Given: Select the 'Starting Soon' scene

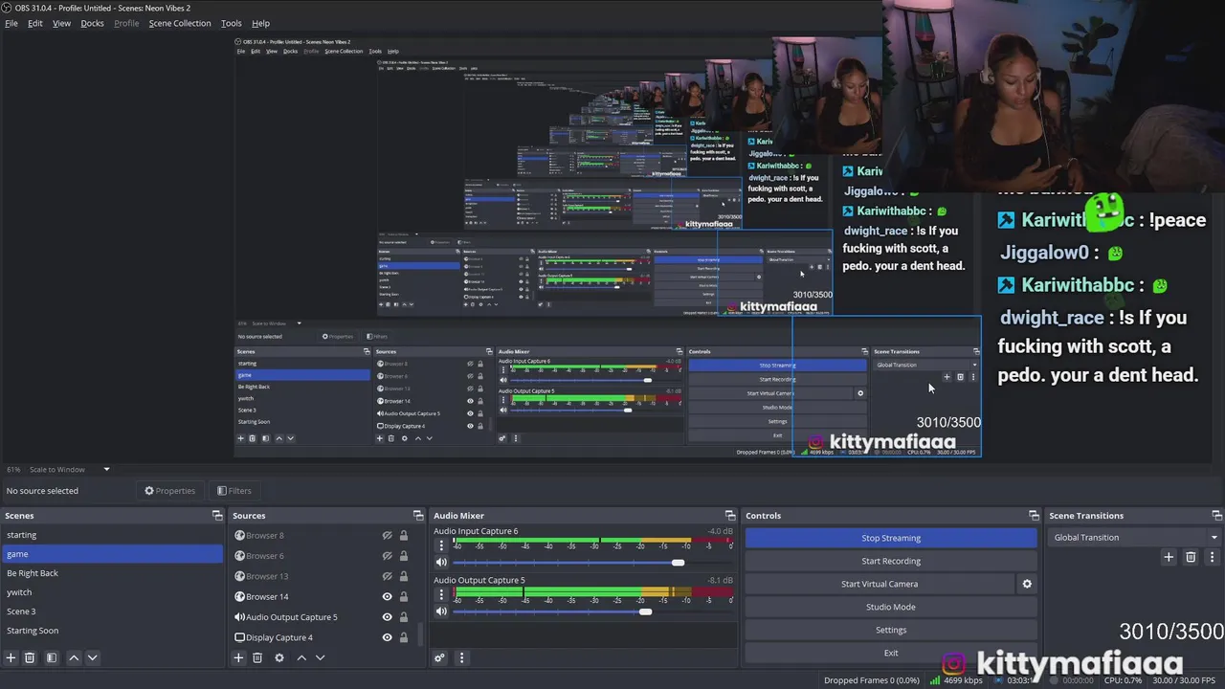Looking at the screenshot, I should pos(112,631).
